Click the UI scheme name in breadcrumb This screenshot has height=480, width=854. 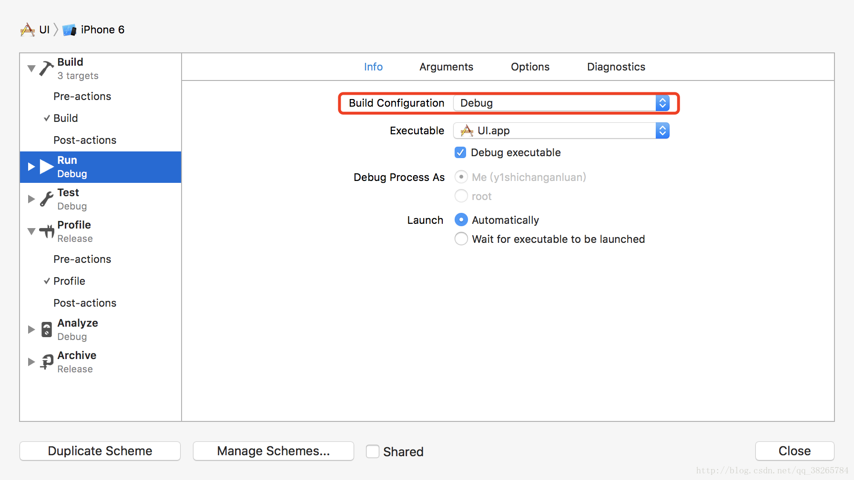point(44,30)
